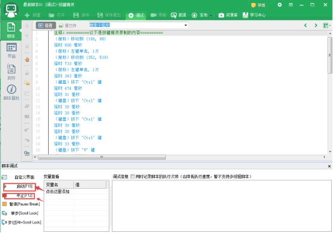This screenshot has width=333, height=233.
Task: Click 保存退出 (Save and exit)
Action: coord(109,15)
